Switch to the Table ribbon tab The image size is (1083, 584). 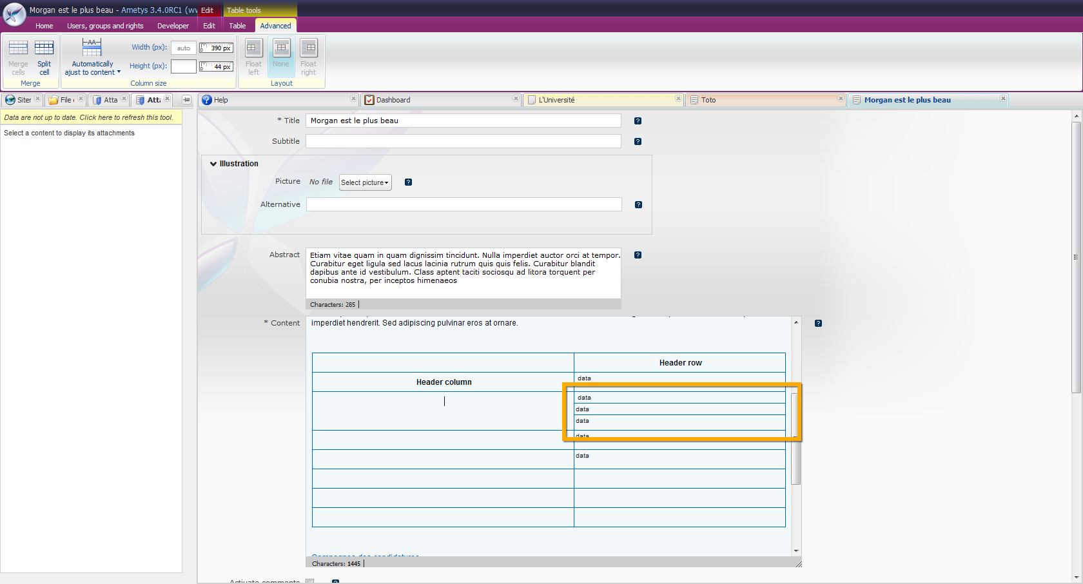pos(237,26)
